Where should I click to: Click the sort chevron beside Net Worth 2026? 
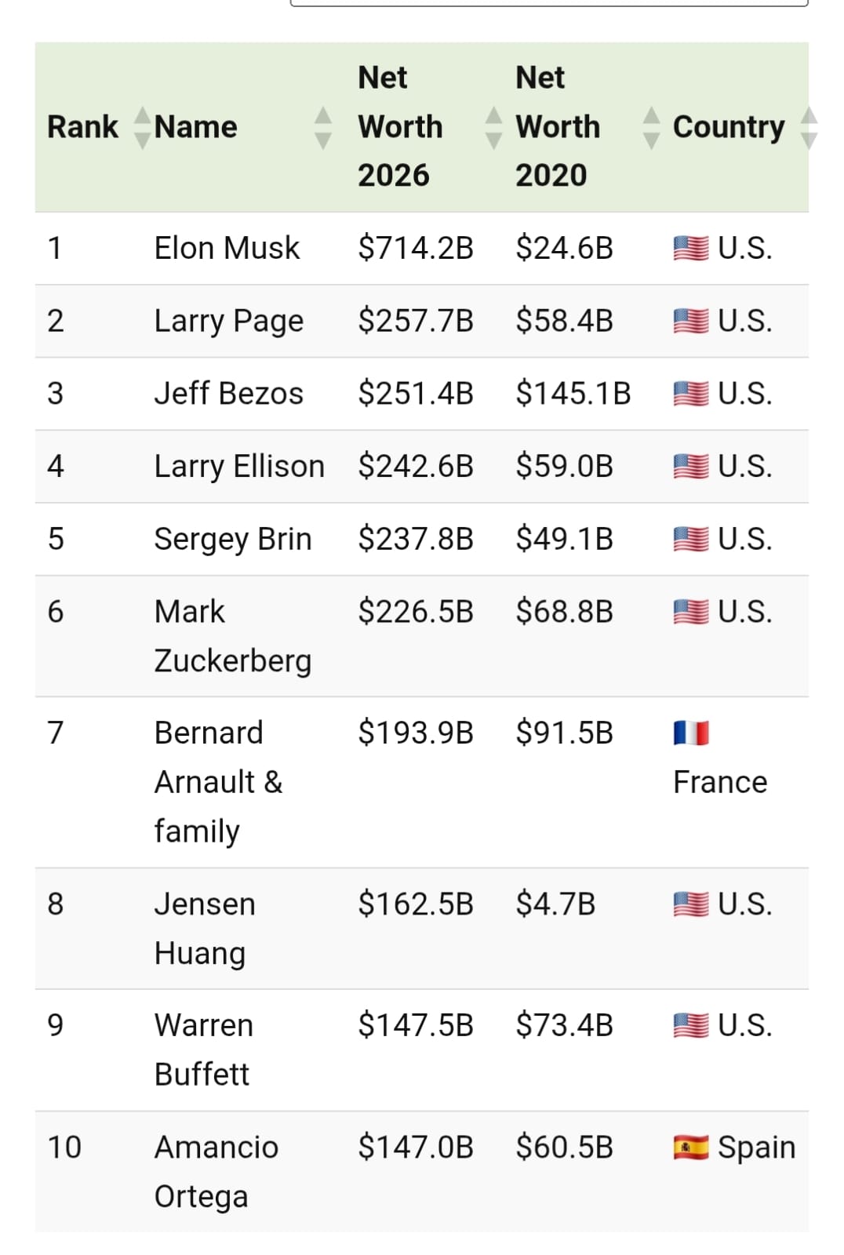tap(494, 127)
